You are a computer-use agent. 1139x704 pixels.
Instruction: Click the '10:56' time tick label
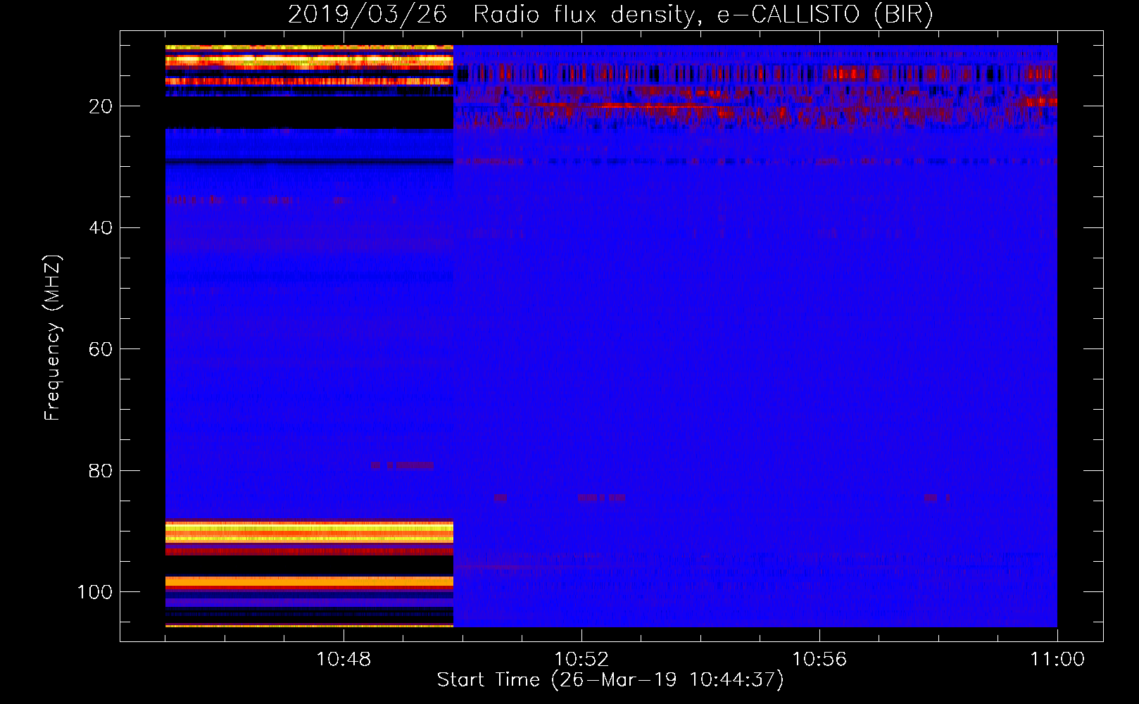pyautogui.click(x=819, y=660)
